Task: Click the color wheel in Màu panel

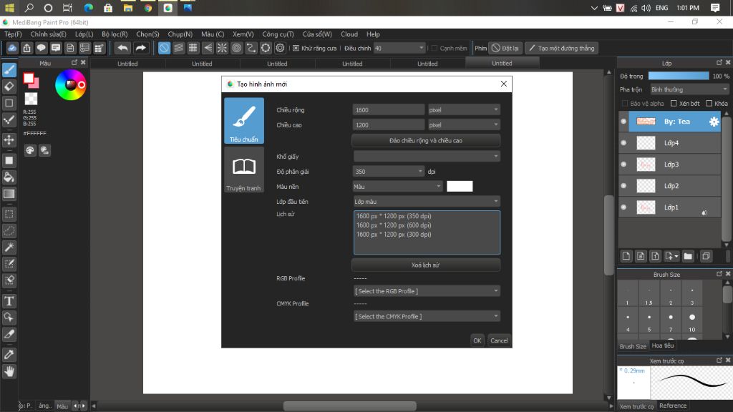Action: pos(71,84)
